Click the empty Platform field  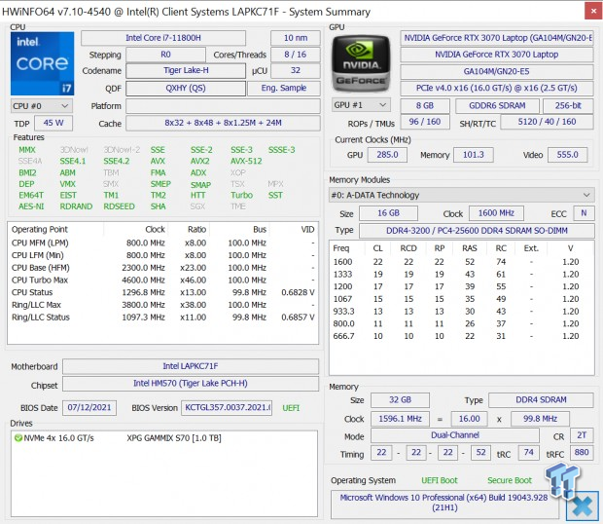pos(223,106)
